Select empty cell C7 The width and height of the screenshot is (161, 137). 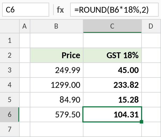click(112, 129)
